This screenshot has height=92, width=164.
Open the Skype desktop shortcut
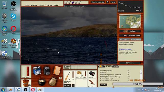point(13,17)
